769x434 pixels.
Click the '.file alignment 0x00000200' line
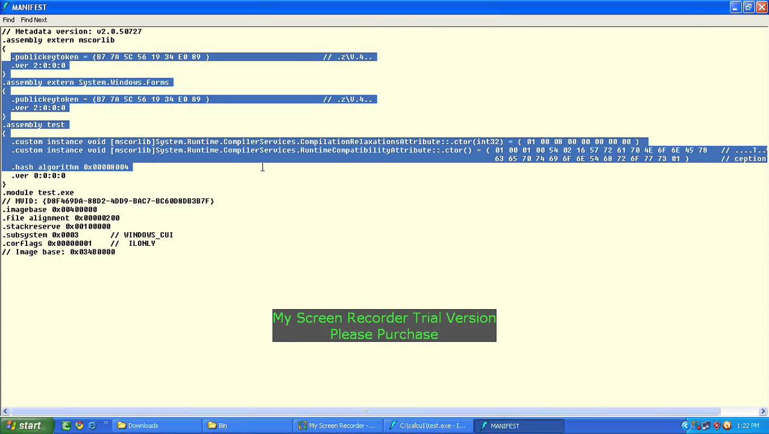[61, 218]
